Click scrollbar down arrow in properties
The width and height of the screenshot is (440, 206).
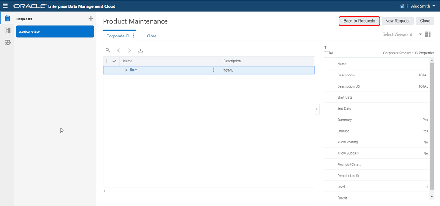(x=432, y=197)
